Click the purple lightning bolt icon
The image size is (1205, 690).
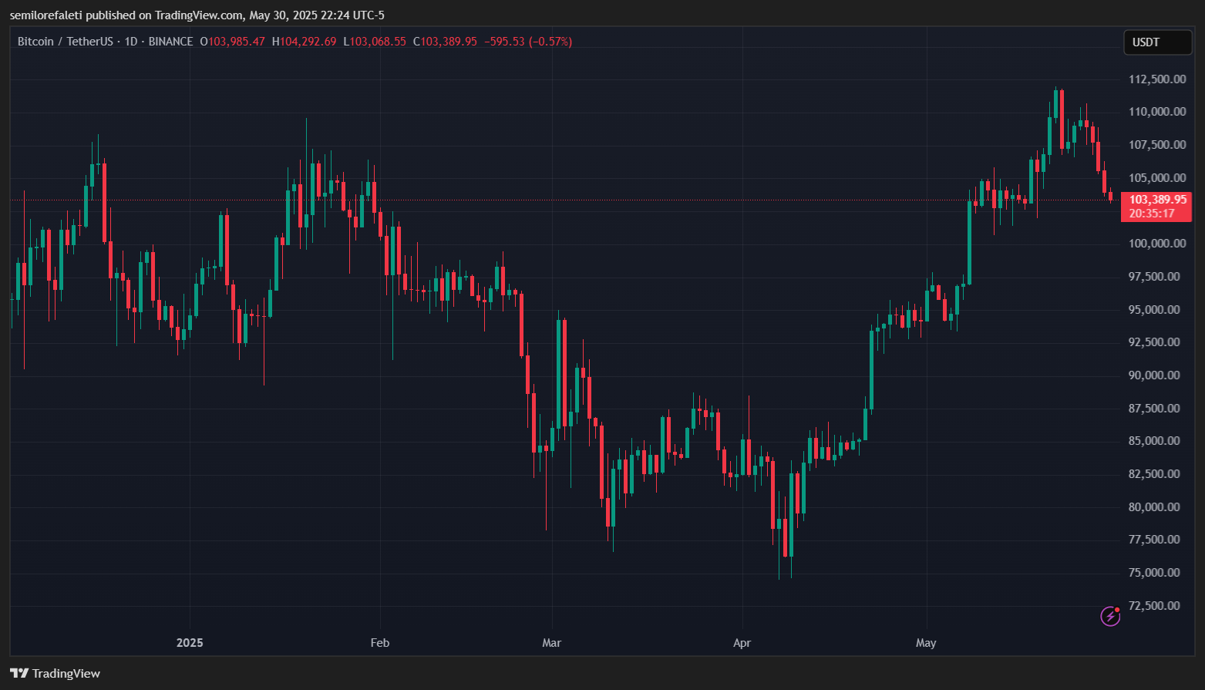point(1110,616)
